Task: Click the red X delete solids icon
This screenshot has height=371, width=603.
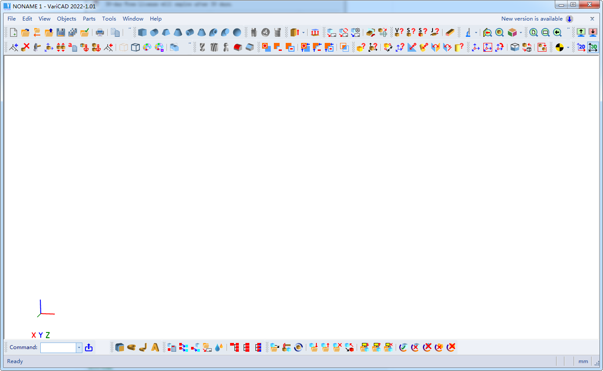Action: coord(26,47)
